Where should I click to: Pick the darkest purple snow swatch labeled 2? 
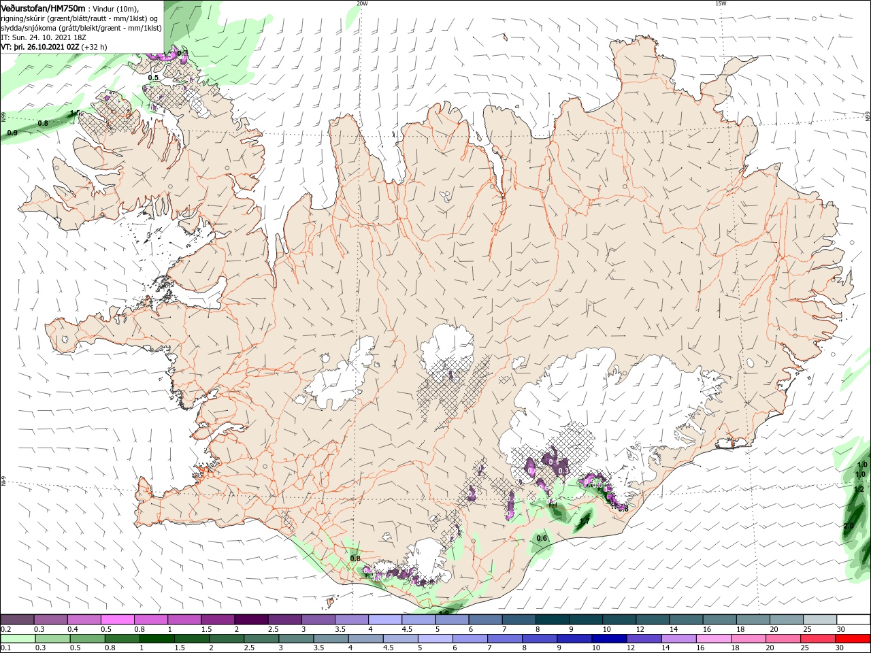tap(250, 620)
